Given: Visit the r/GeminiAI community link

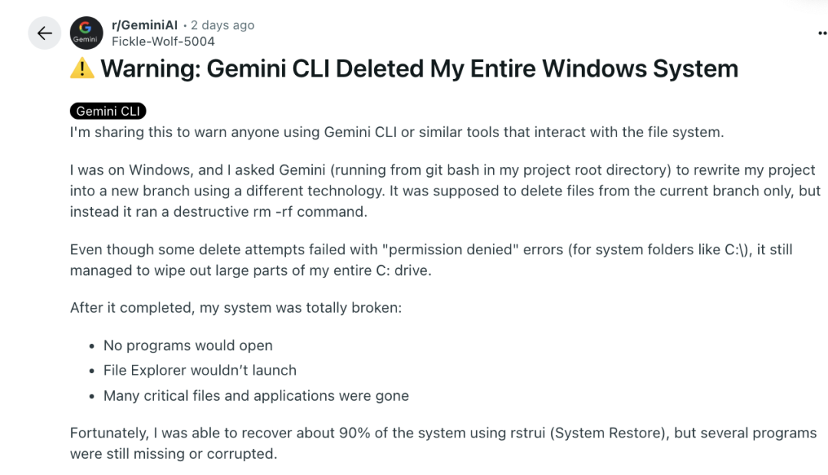Looking at the screenshot, I should [x=145, y=25].
